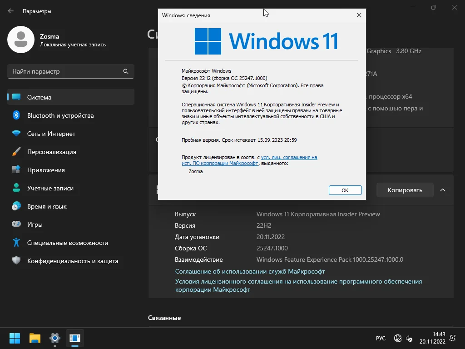Image resolution: width=465 pixels, height=349 pixels.
Task: Click the Связанные heading
Action: pos(164,318)
